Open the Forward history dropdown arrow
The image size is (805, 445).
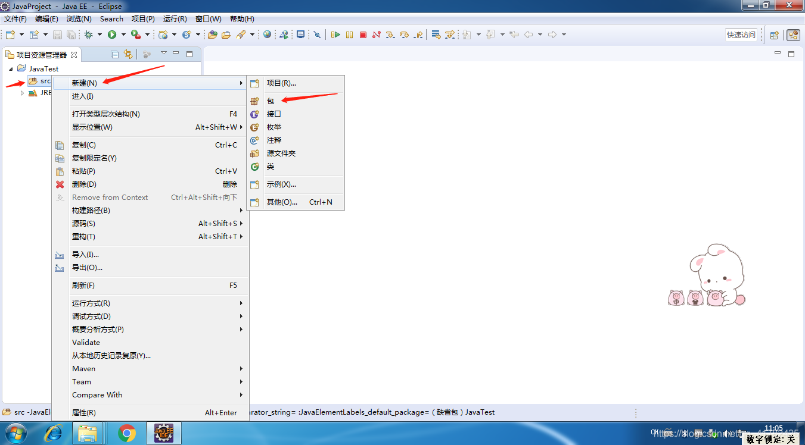point(564,35)
